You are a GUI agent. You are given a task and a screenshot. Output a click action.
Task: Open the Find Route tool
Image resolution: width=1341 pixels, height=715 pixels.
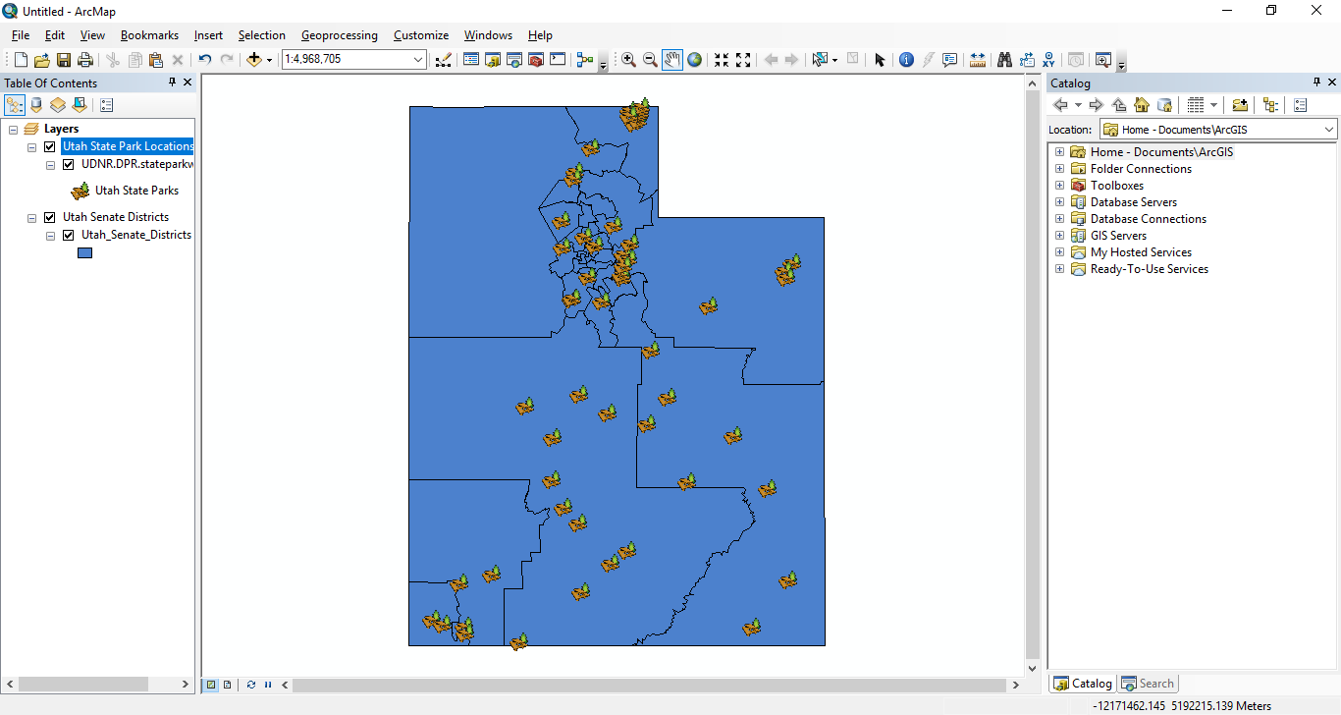click(x=1027, y=60)
